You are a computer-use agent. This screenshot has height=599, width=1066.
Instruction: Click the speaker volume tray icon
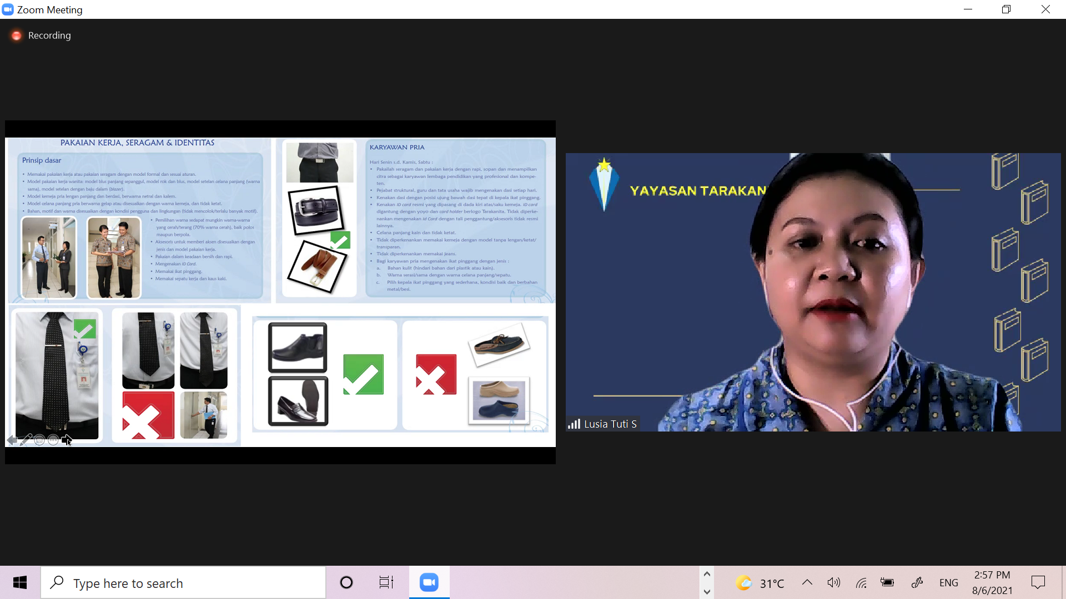click(x=833, y=582)
